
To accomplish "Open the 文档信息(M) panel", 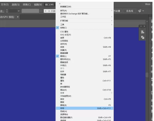I will pyautogui.click(x=85, y=96).
